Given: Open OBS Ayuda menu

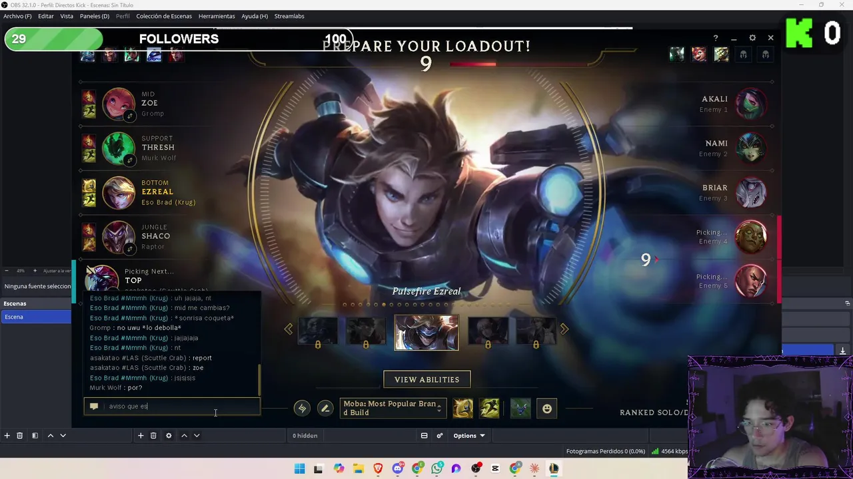Looking at the screenshot, I should point(255,16).
